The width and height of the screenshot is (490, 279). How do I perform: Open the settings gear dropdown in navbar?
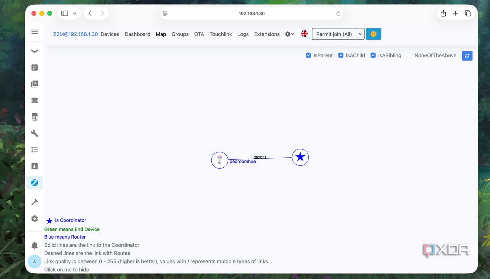click(290, 34)
